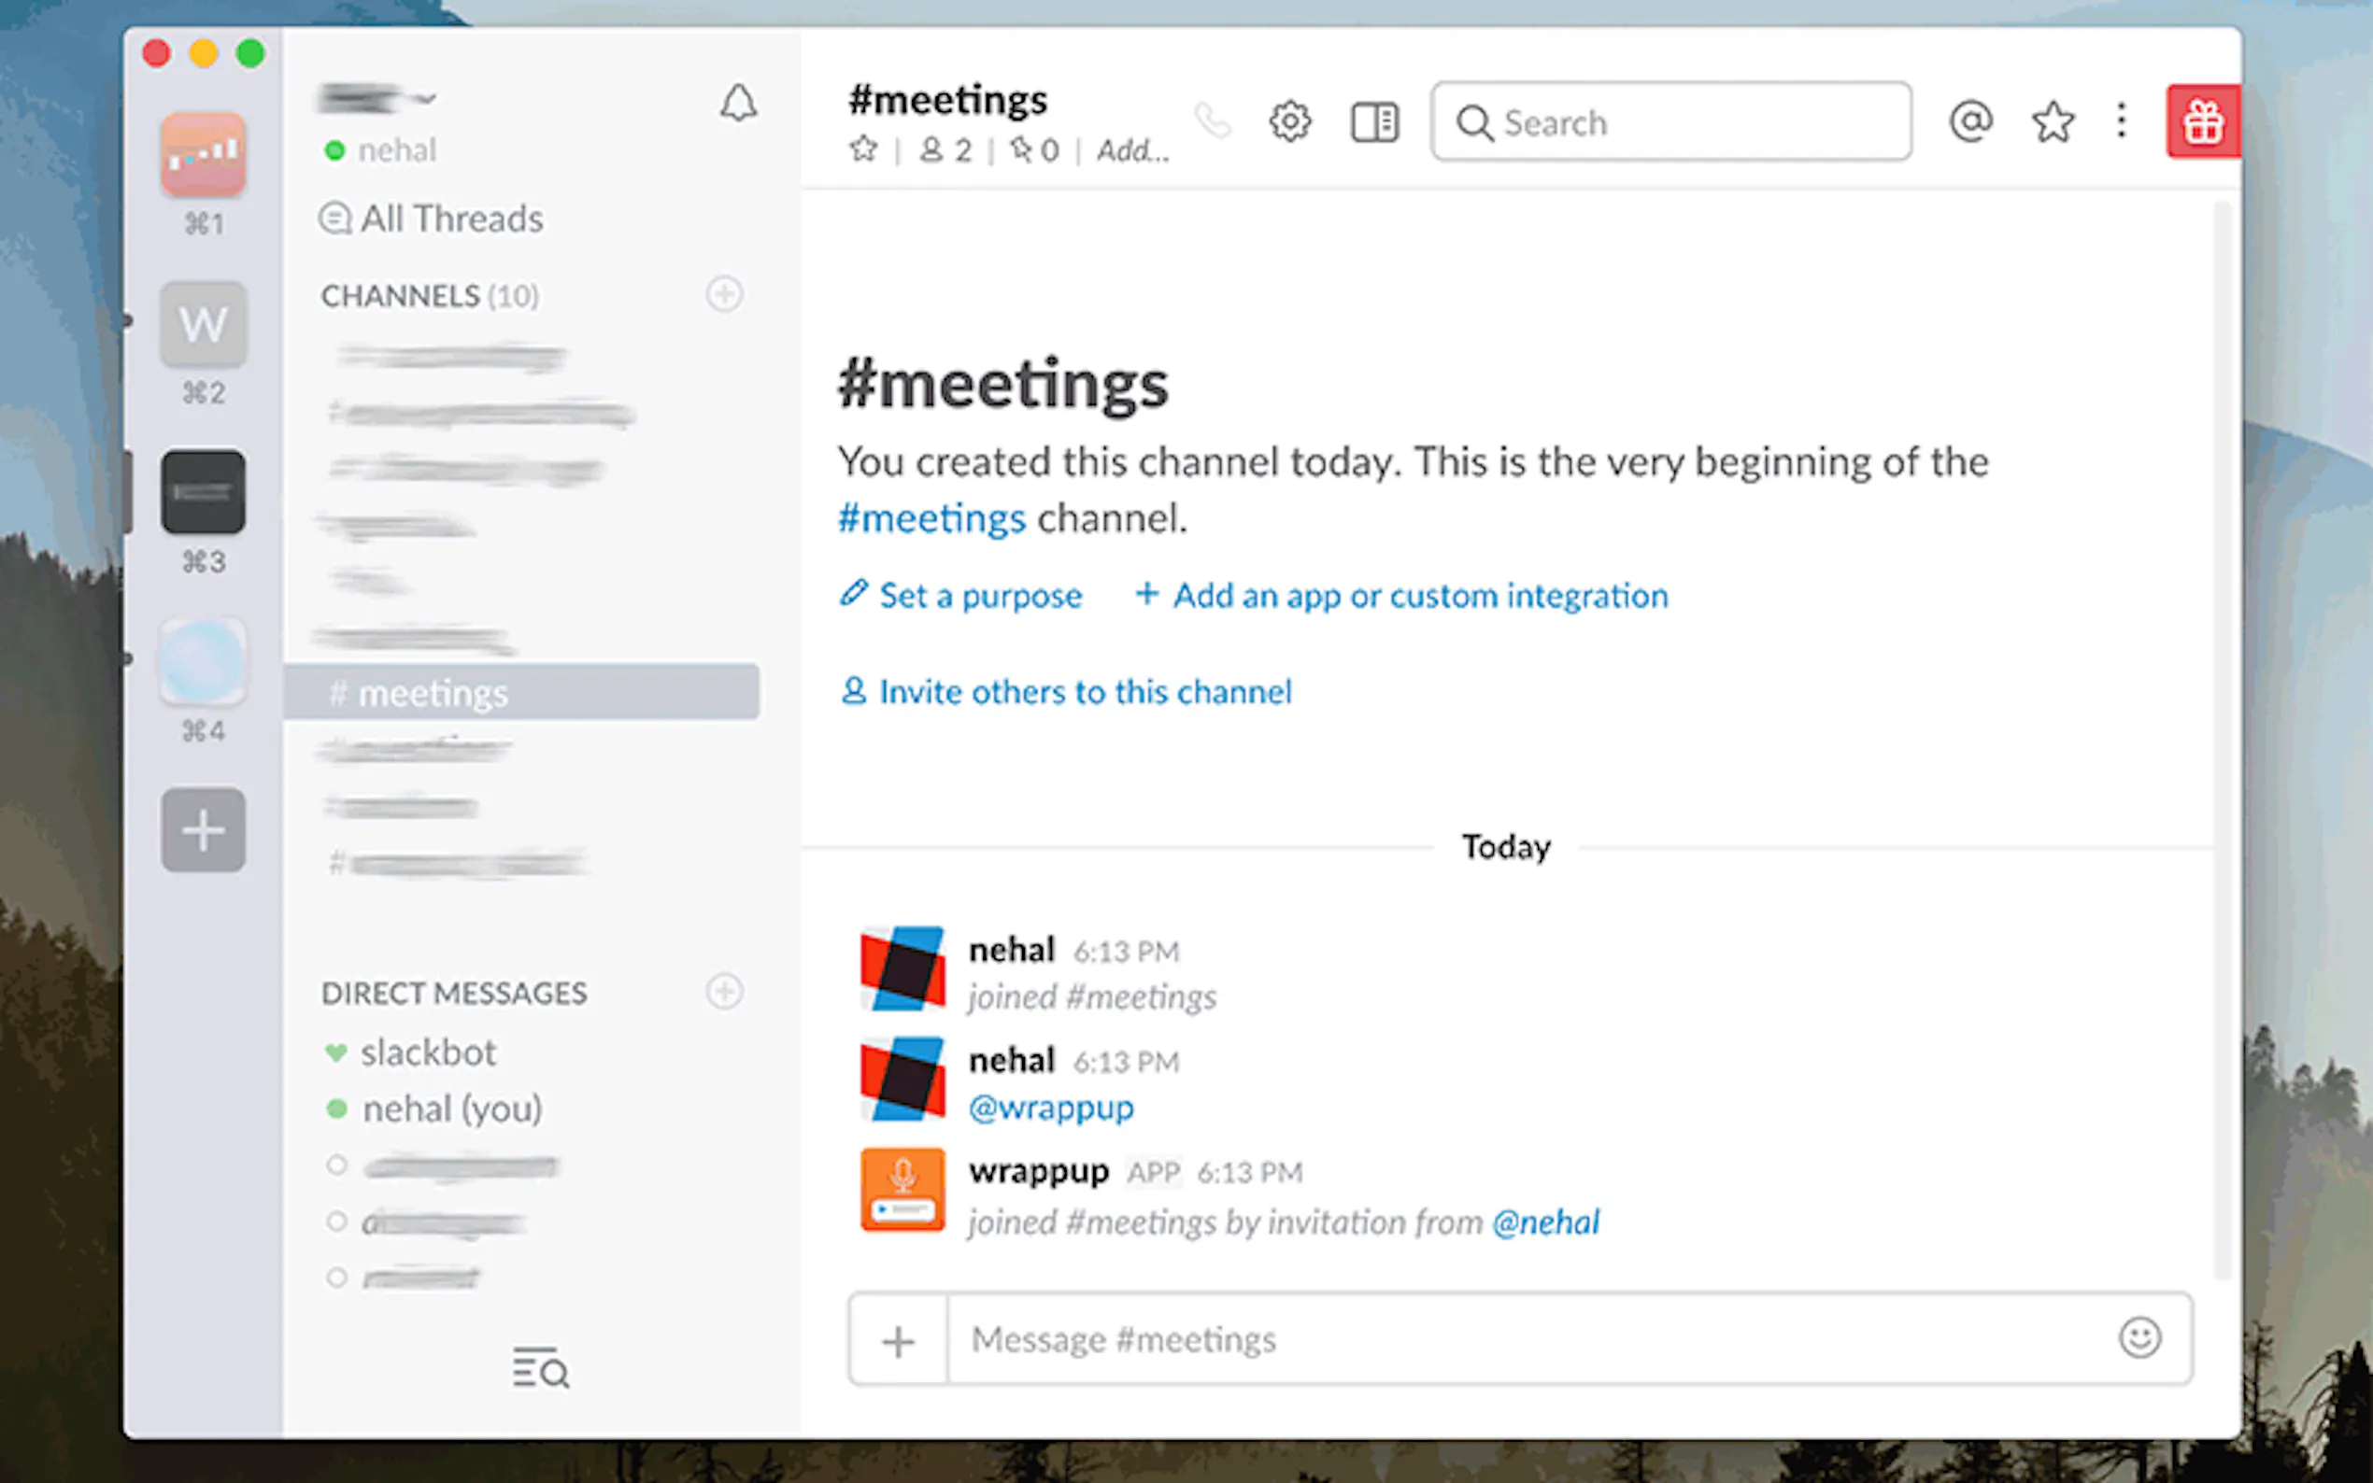2373x1483 pixels.
Task: Click the attach plus button in composer
Action: (898, 1340)
